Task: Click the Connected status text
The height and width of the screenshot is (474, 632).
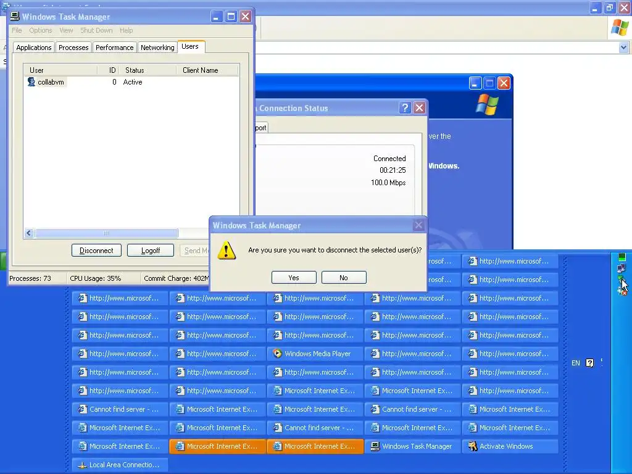Action: 389,159
